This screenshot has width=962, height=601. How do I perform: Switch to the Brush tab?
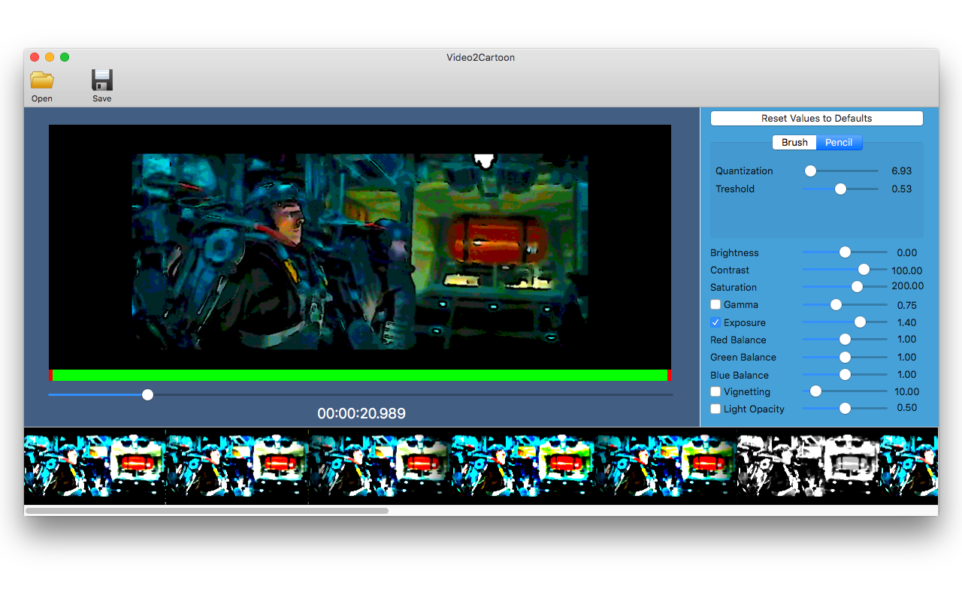(794, 143)
